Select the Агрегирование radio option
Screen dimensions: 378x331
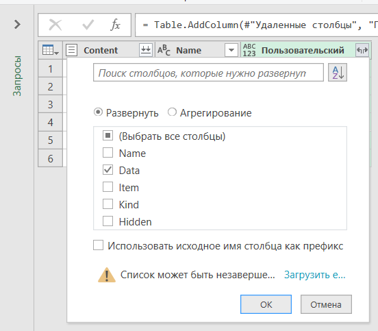(x=172, y=112)
